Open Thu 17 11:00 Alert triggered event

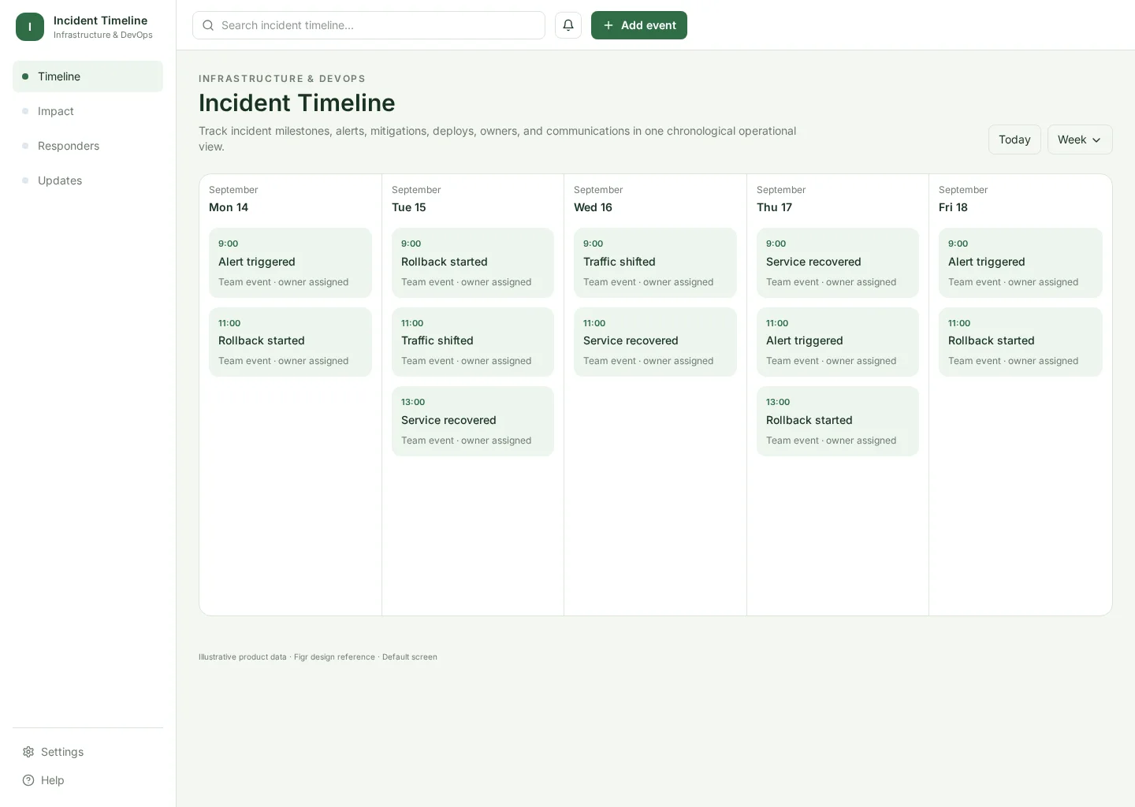coord(838,342)
